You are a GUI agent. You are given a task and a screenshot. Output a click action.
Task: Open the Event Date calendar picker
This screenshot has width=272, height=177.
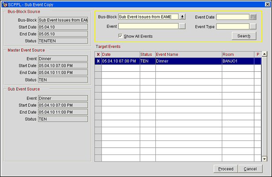tap(253, 17)
